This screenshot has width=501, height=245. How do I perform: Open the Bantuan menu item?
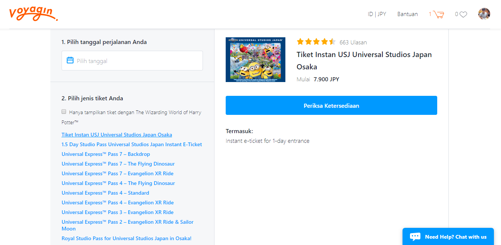tap(407, 14)
